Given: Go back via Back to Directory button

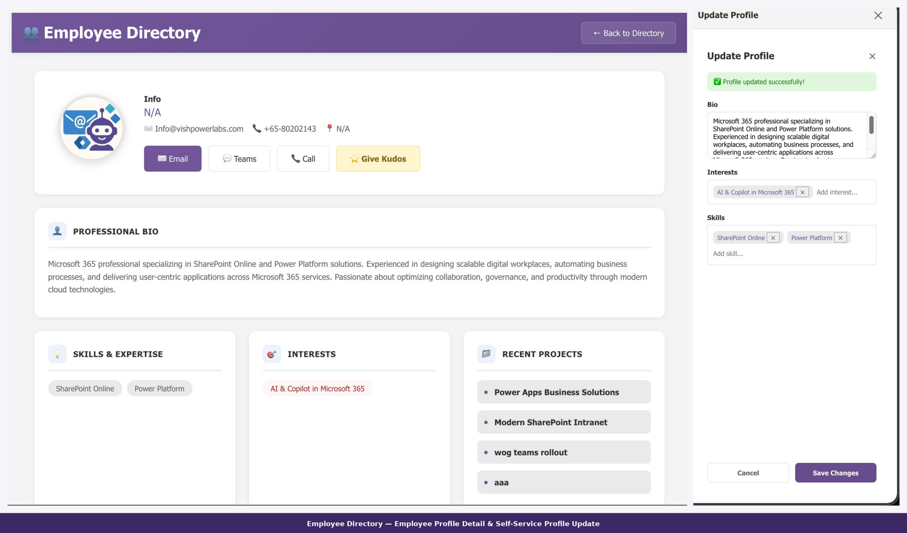Looking at the screenshot, I should (x=628, y=33).
